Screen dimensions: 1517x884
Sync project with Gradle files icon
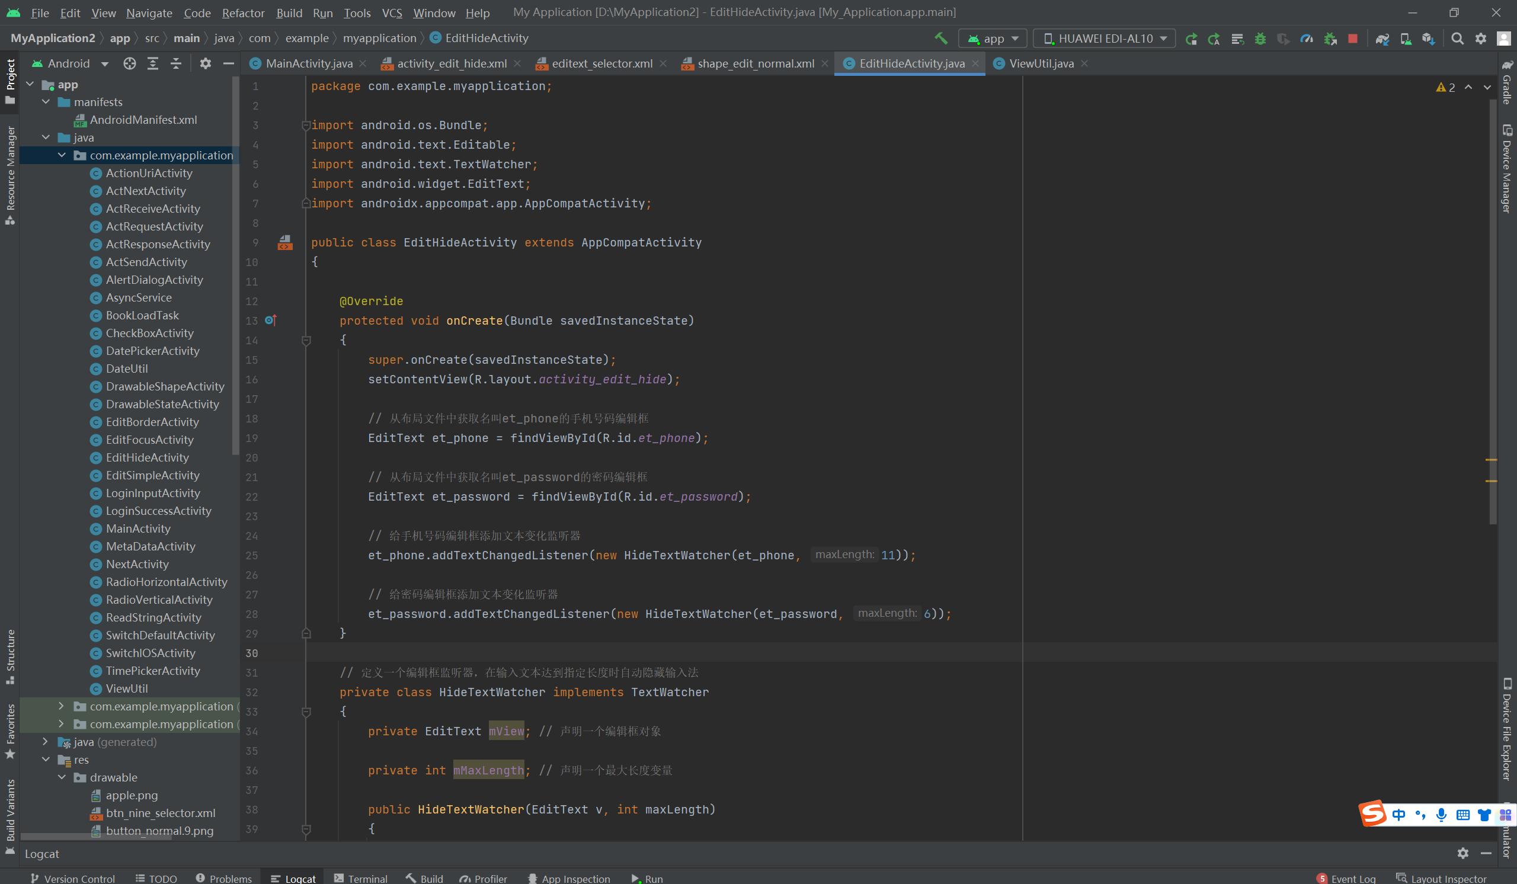pyautogui.click(x=1381, y=39)
